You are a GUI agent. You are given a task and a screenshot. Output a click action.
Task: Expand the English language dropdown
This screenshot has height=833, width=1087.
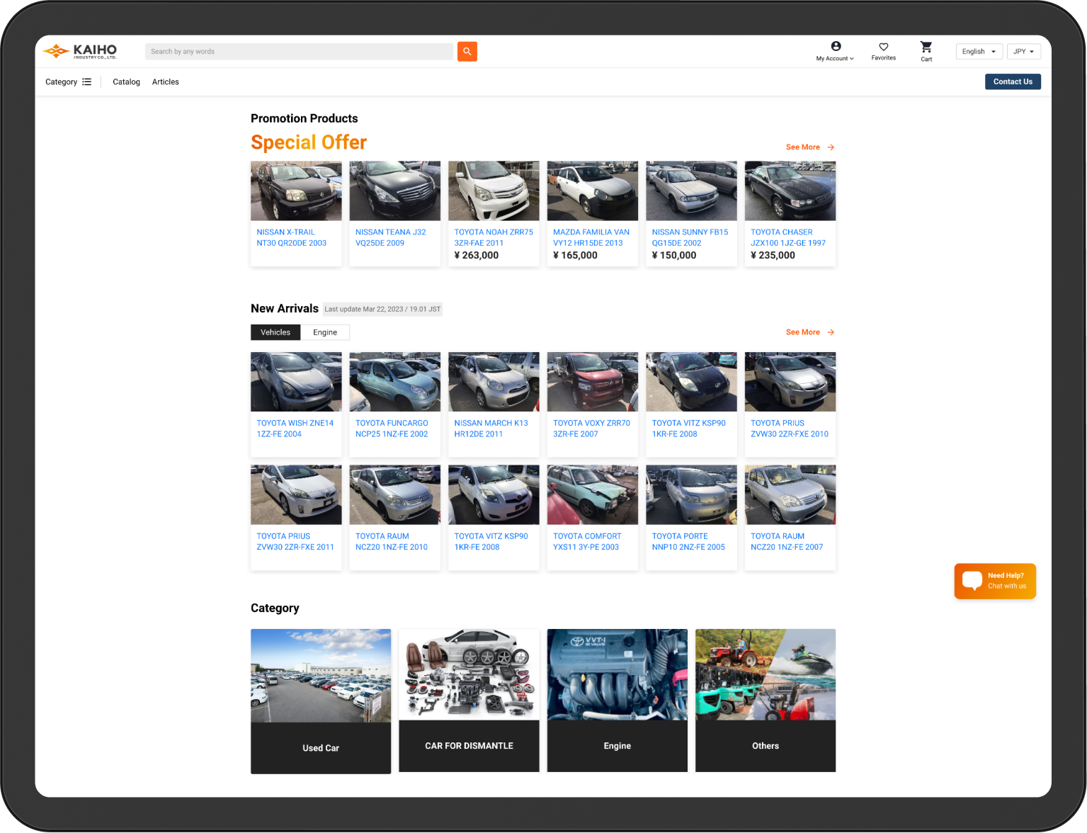pos(979,52)
